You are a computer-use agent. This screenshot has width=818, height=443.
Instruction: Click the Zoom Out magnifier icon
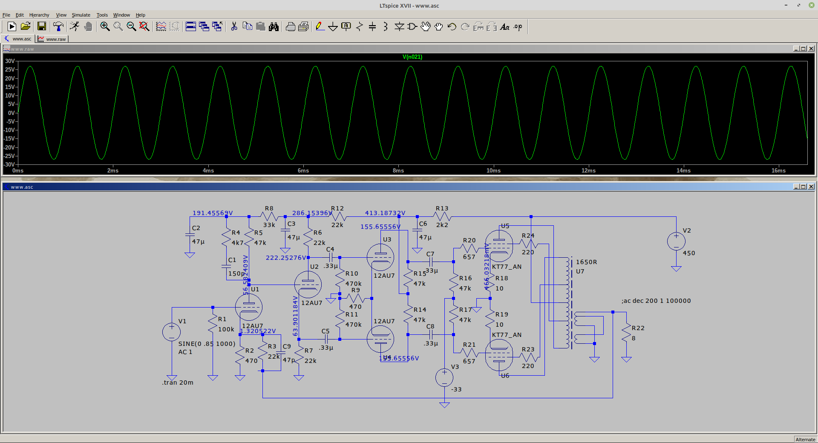click(x=131, y=26)
